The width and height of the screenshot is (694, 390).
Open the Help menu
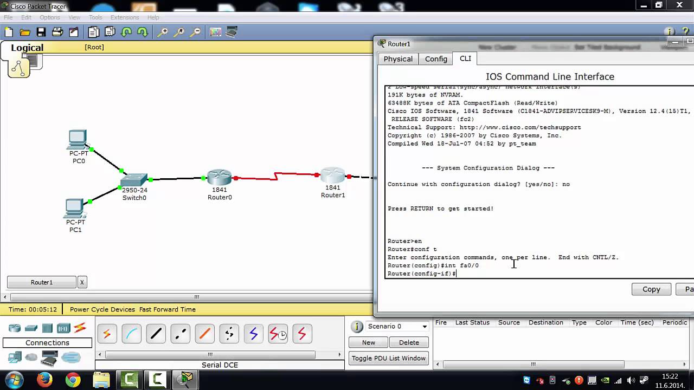click(x=153, y=17)
